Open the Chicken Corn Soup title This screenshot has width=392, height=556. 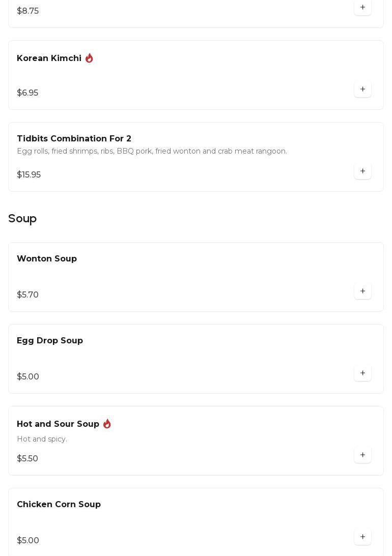coord(59,505)
